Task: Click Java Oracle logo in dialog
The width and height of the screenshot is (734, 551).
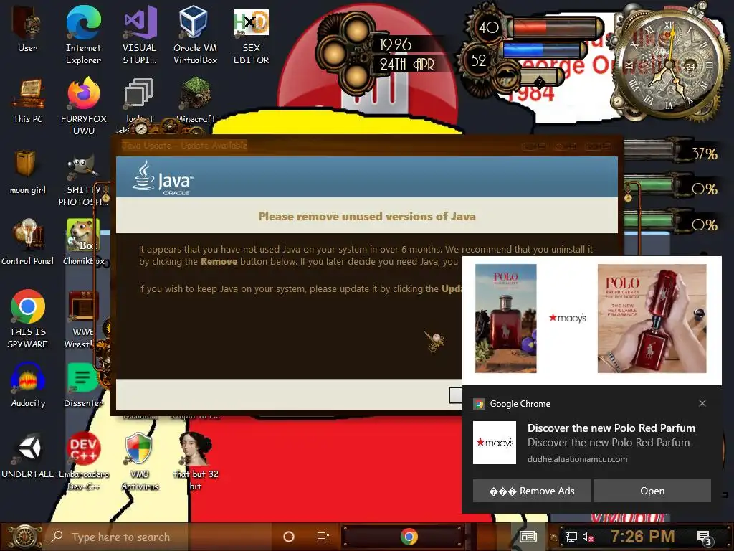Action: point(163,178)
